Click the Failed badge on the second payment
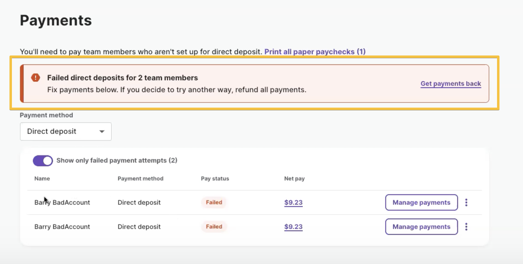 (x=214, y=227)
